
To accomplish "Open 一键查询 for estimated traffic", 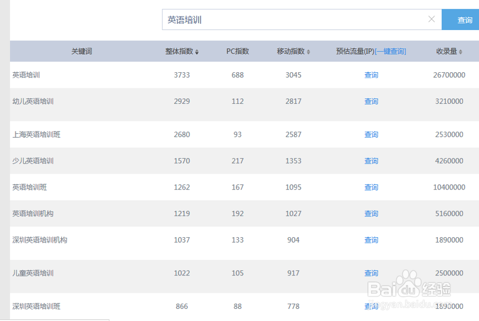I will tap(390, 51).
